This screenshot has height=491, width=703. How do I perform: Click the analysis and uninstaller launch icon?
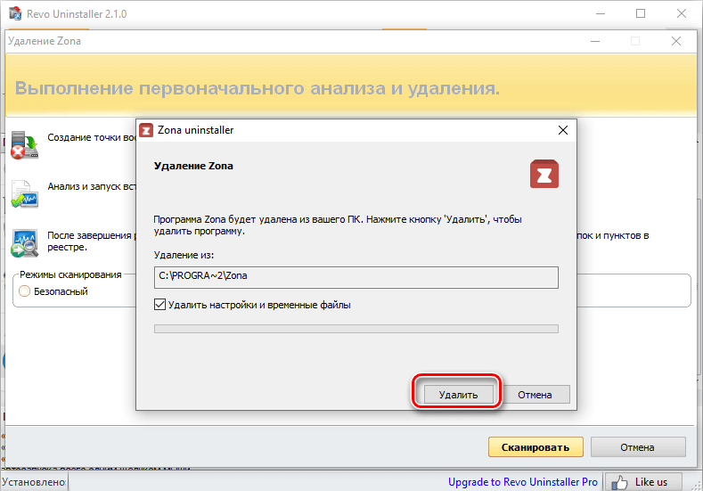pos(25,193)
